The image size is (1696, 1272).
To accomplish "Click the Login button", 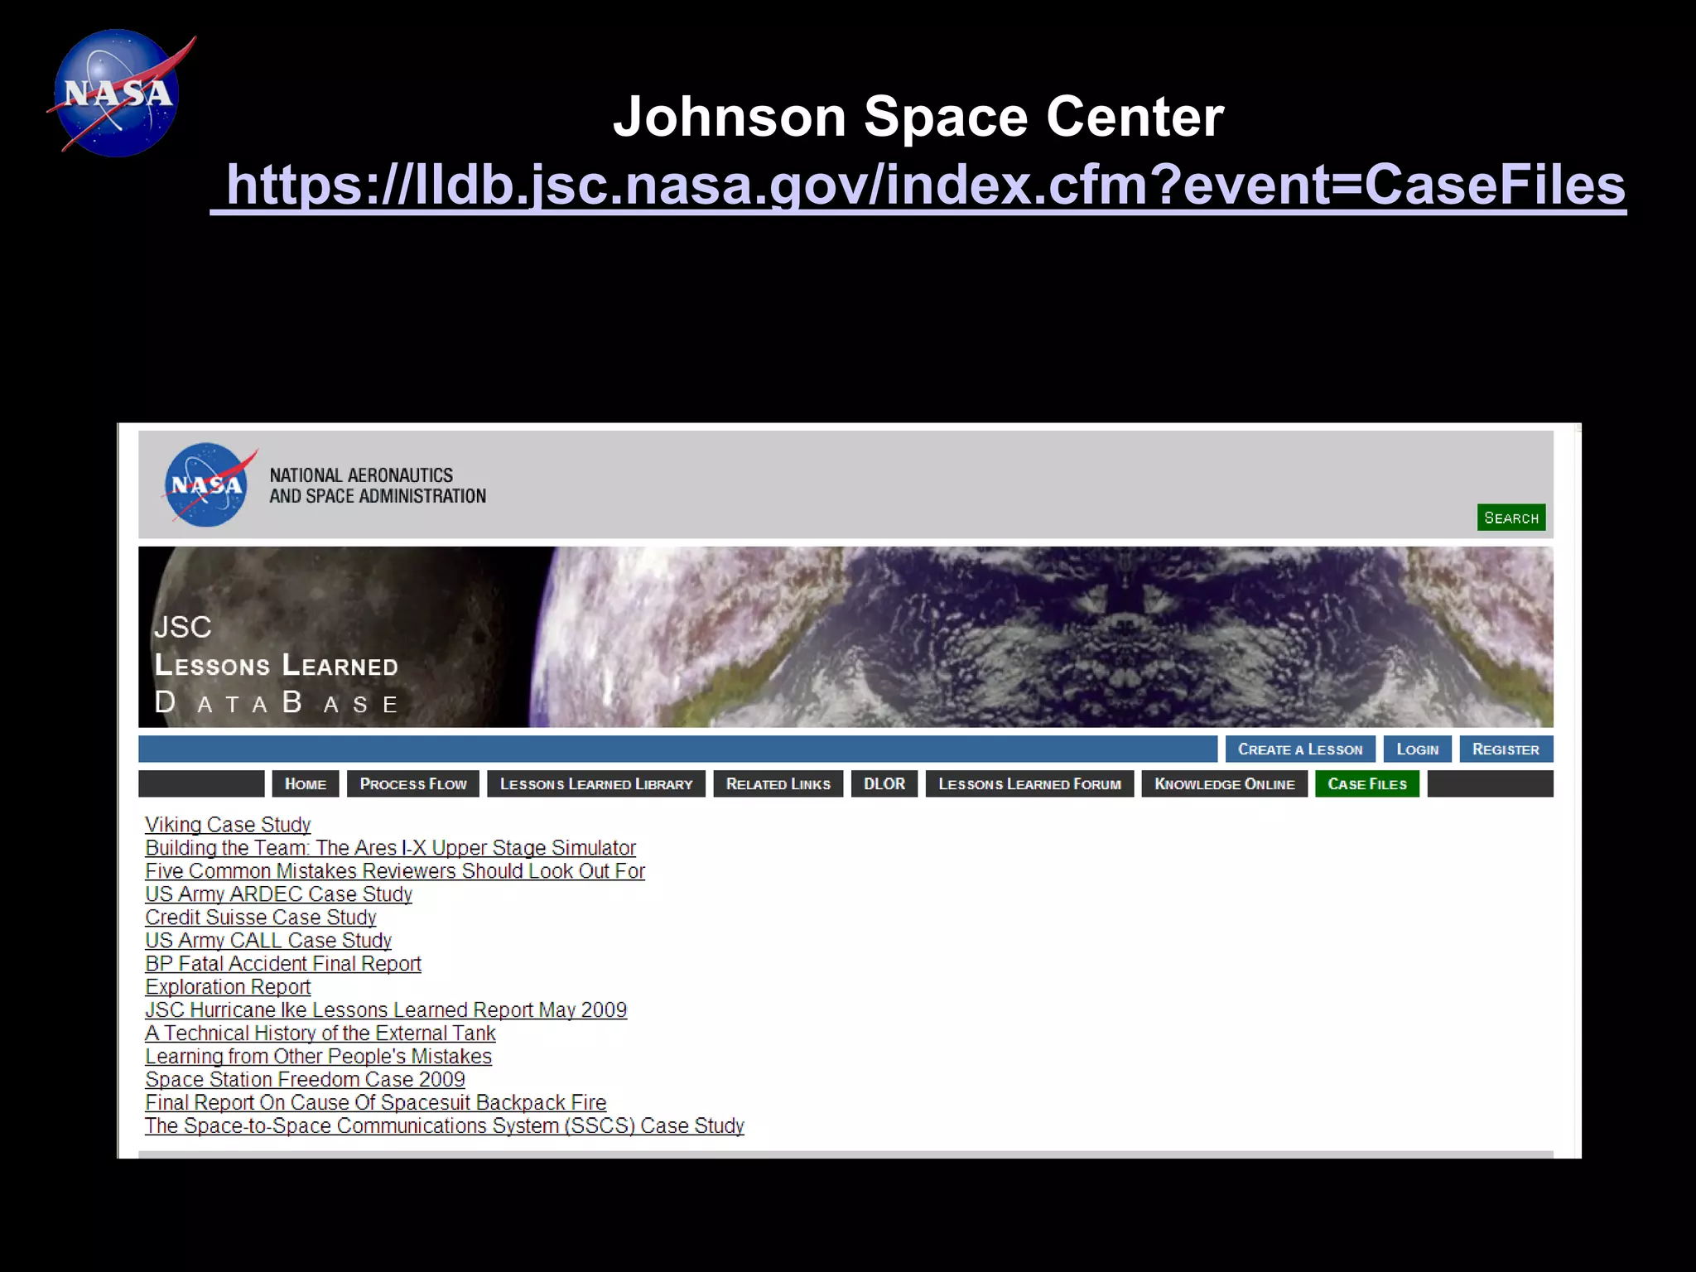I will [1418, 749].
